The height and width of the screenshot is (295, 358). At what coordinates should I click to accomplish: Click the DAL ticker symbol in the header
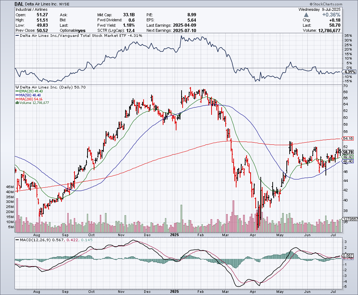19,4
